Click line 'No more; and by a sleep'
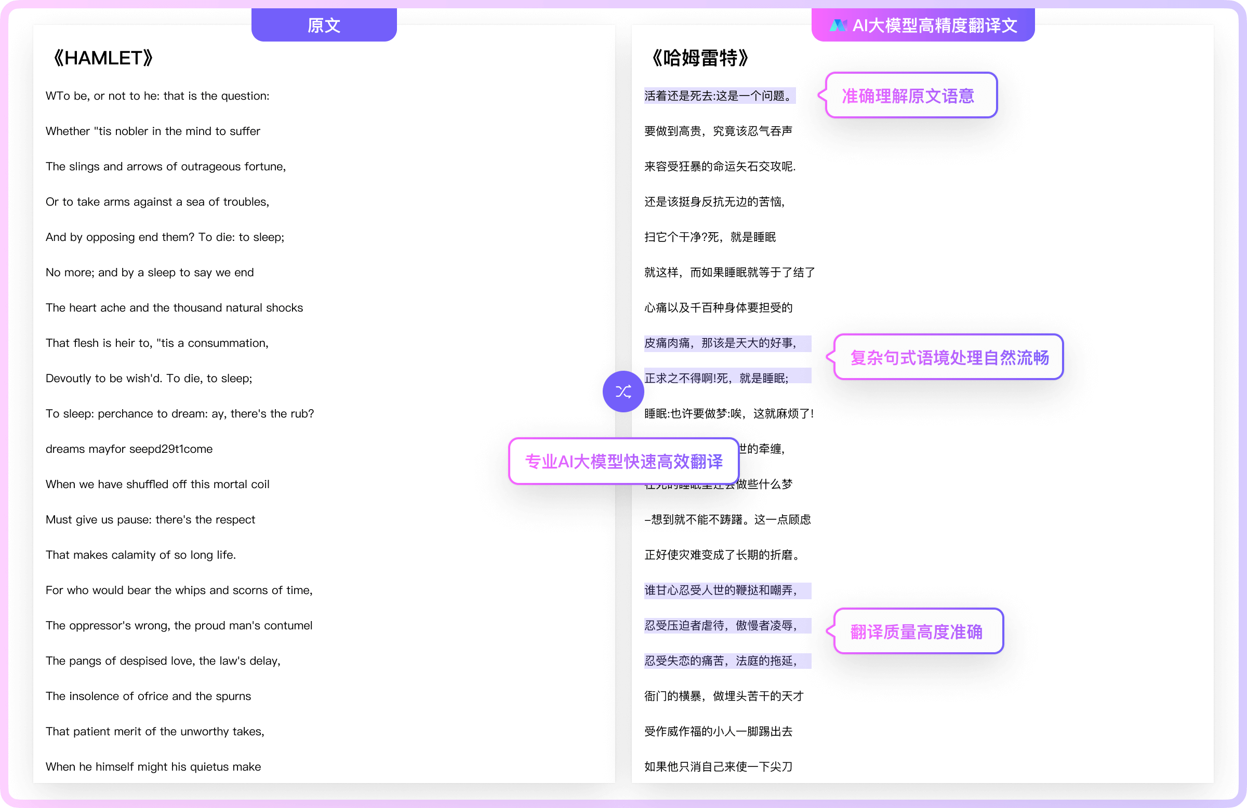Viewport: 1247px width, 808px height. (x=149, y=272)
